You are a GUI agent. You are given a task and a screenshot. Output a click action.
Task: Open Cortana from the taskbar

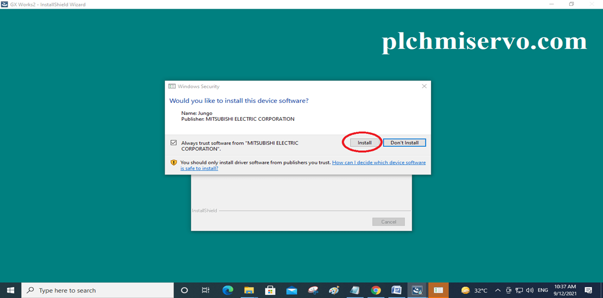[x=184, y=290]
